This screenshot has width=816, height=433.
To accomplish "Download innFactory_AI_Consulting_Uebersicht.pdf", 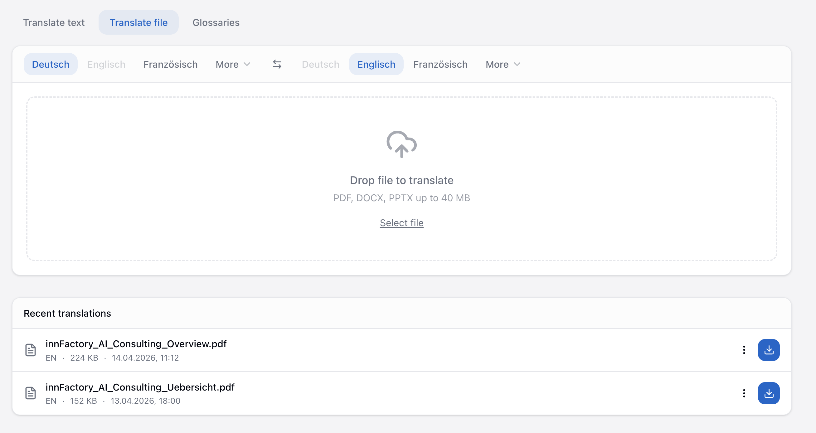I will [769, 393].
